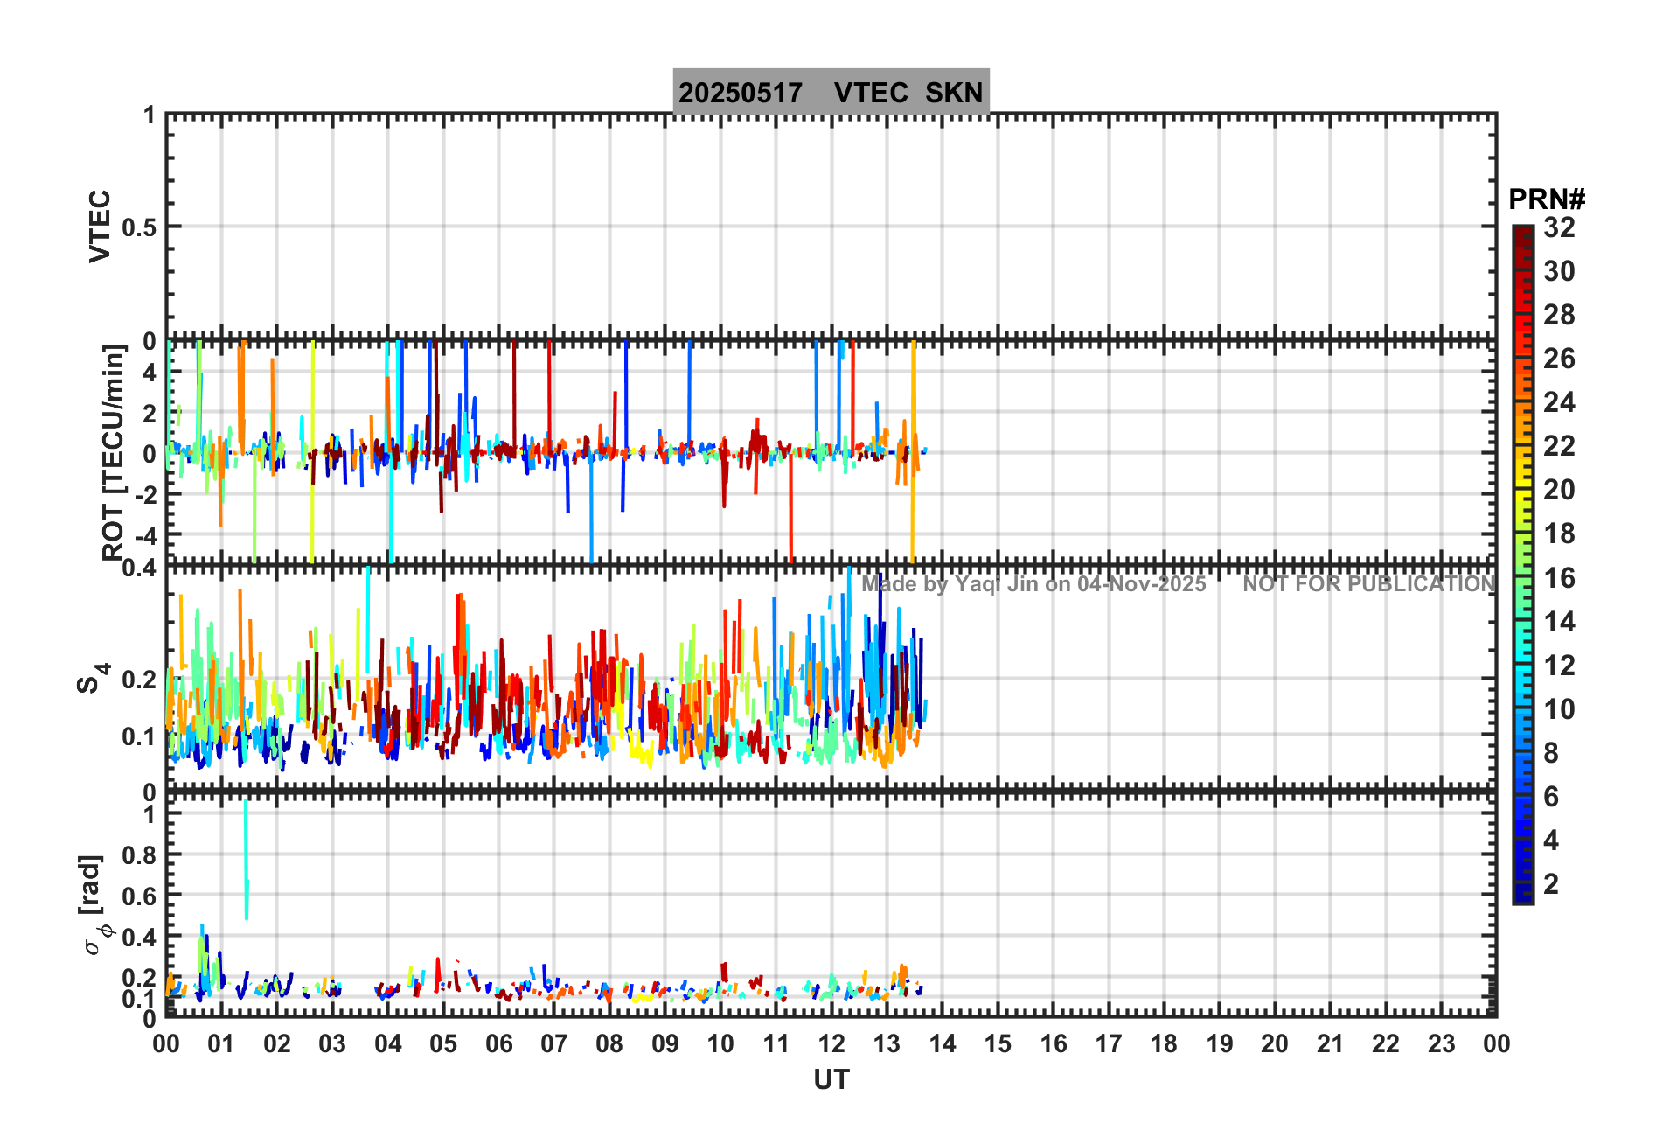
Task: Click the colorbar tick label 2
Action: pyautogui.click(x=1551, y=884)
